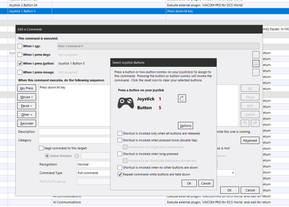Expand the Pause > actions menu
Screen dimensions: 289x207
(x=27, y=106)
